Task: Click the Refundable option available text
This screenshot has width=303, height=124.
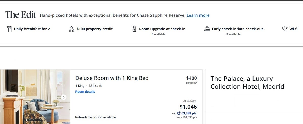Action: 95,117
